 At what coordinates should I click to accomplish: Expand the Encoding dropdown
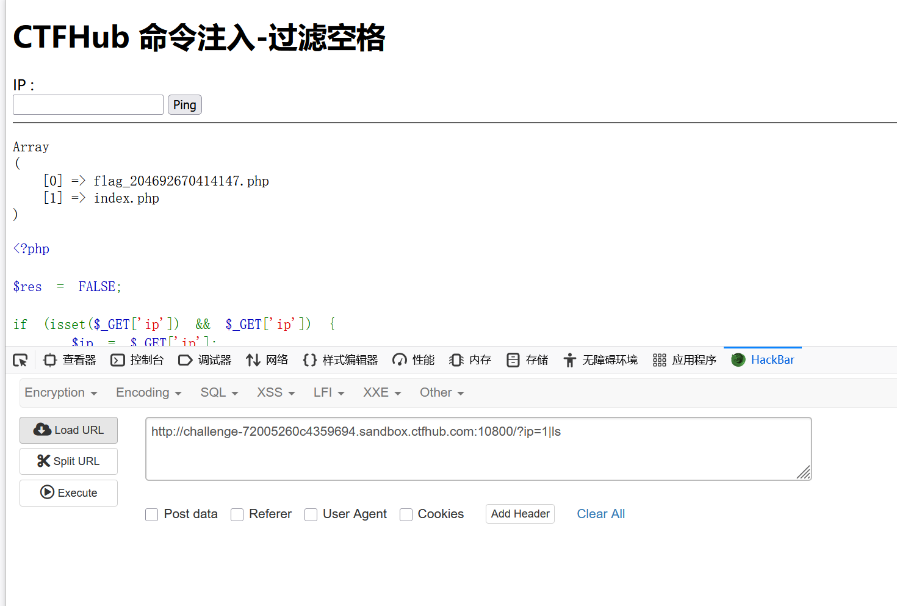149,392
